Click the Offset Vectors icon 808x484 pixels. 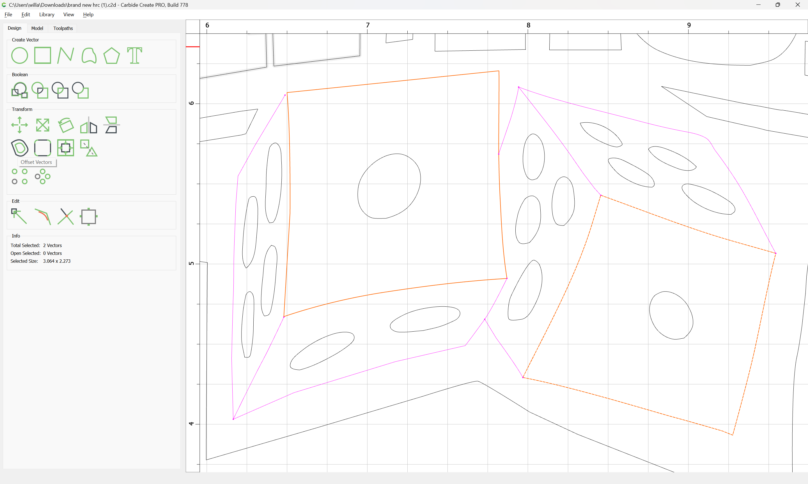click(20, 148)
